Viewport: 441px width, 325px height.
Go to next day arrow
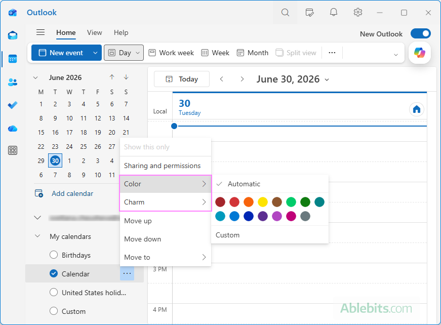tap(242, 79)
